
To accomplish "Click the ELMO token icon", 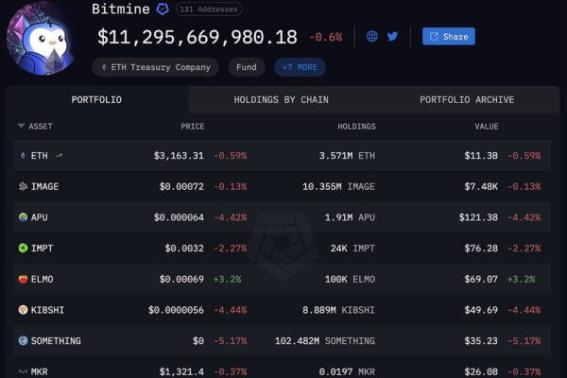I will click(24, 280).
